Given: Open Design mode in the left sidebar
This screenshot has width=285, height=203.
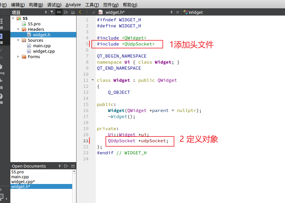Looking at the screenshot, I should pyautogui.click(x=1, y=54).
